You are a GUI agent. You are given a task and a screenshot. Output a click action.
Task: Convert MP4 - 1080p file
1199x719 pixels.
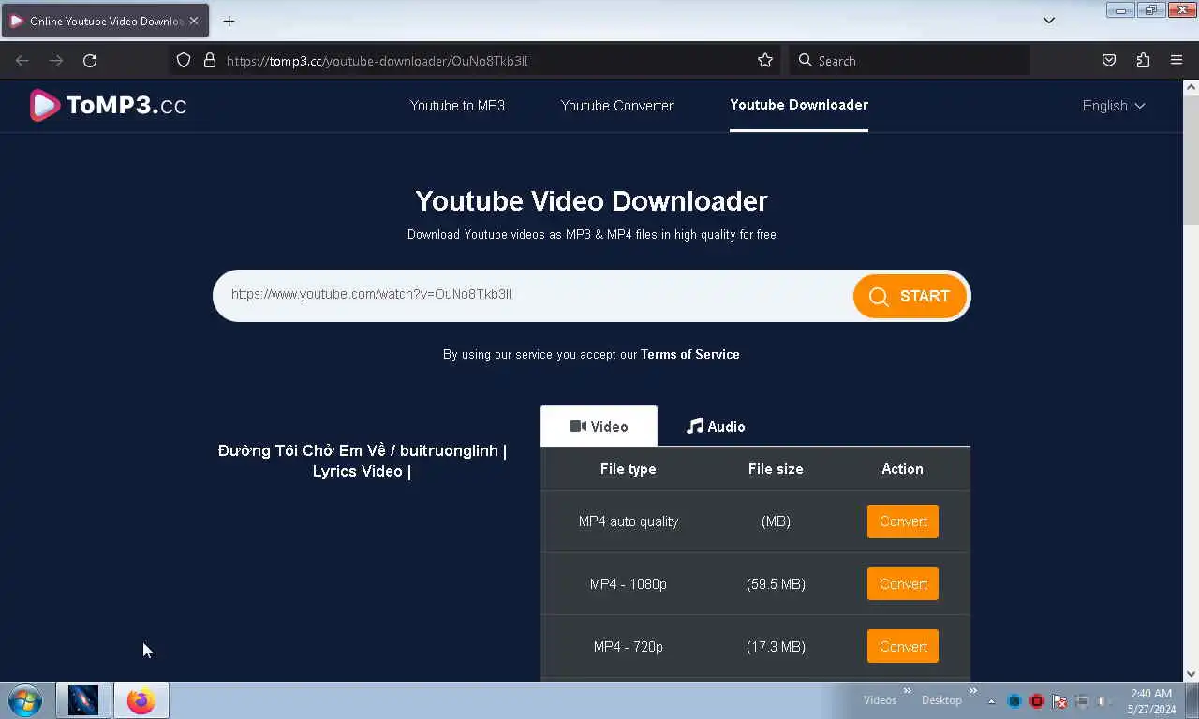coord(903,584)
